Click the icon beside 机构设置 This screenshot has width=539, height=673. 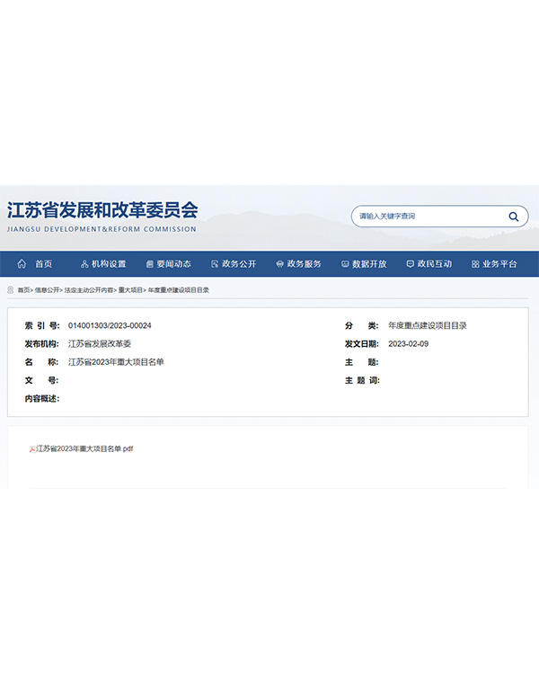click(x=84, y=264)
